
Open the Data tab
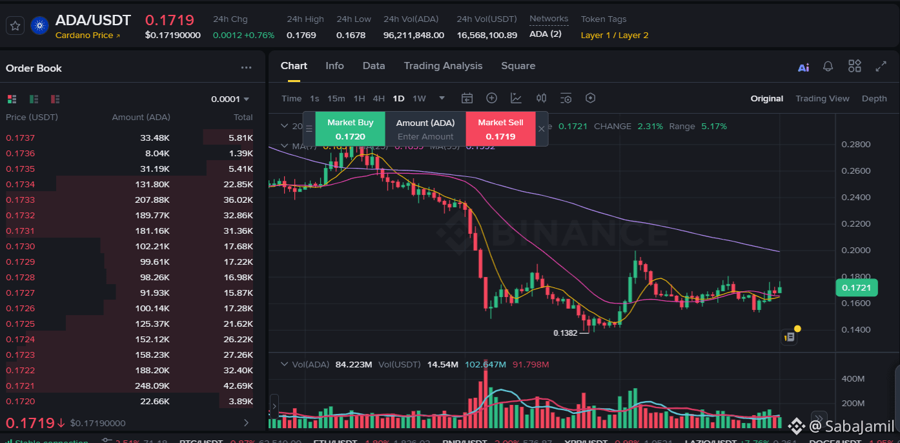coord(374,66)
